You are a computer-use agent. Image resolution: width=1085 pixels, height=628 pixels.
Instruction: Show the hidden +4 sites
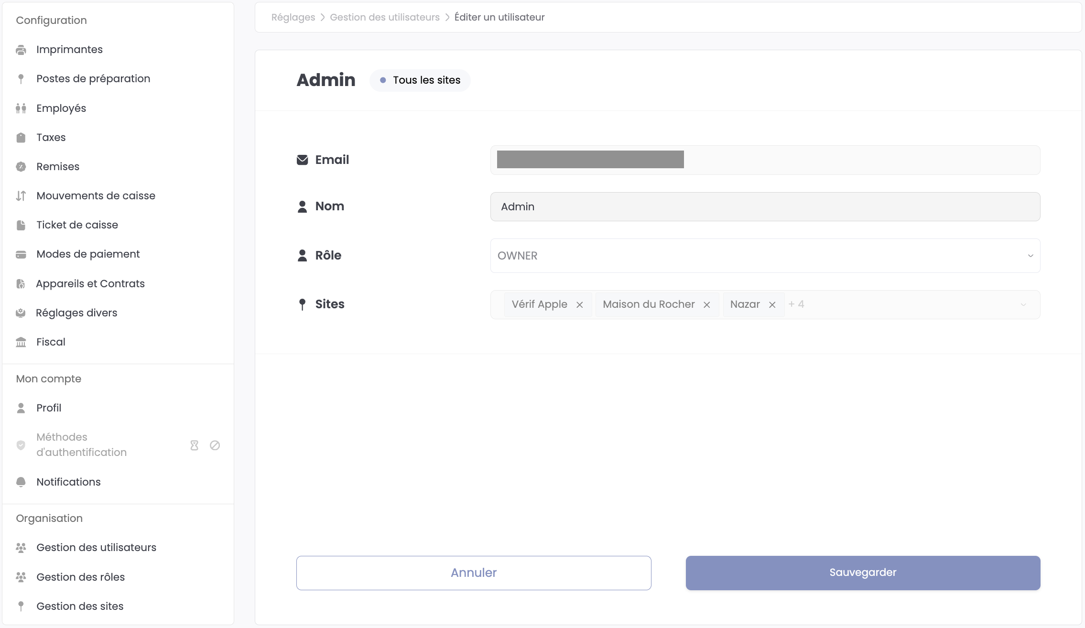796,304
